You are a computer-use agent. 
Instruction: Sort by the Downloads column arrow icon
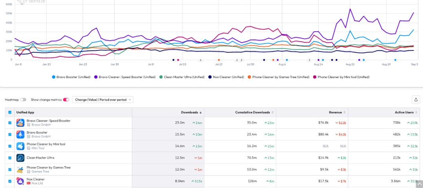pos(201,112)
